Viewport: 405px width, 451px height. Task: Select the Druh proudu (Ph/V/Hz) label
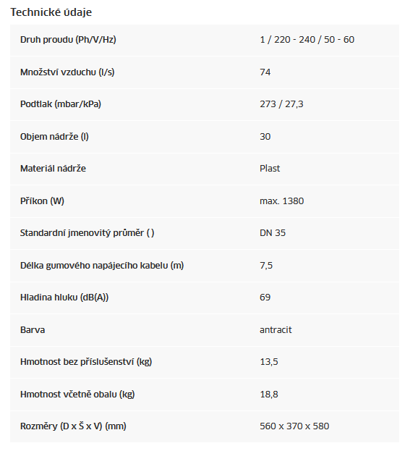coord(68,40)
